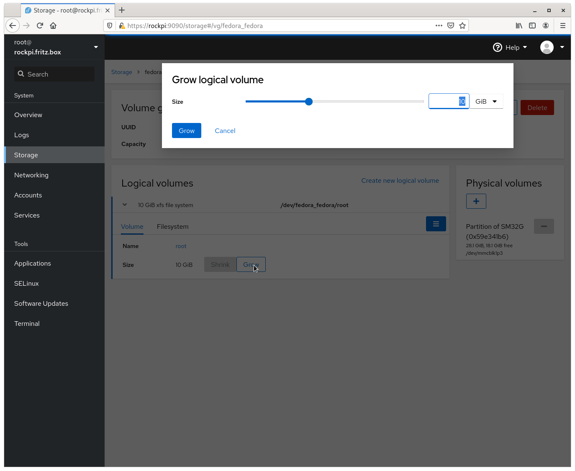Select Storage in the sidebar
The image size is (575, 471).
point(54,155)
